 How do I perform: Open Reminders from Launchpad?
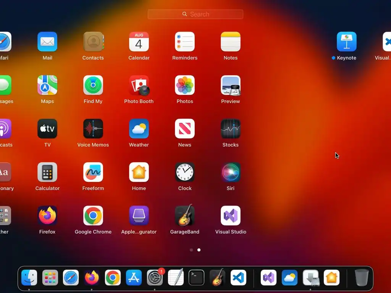185,42
